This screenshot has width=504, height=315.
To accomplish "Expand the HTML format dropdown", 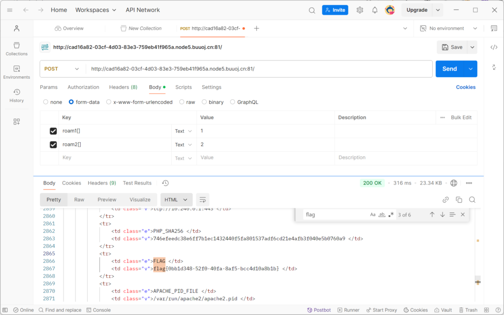I will coord(176,199).
